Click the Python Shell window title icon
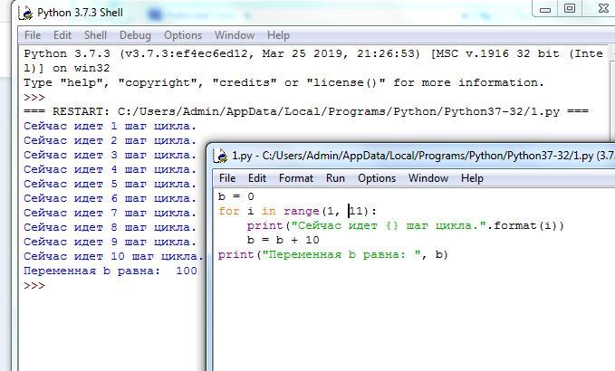 [x=26, y=13]
